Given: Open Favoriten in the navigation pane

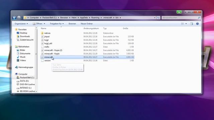Looking at the screenshot, I should (x=22, y=30).
